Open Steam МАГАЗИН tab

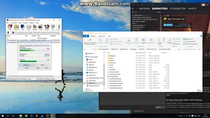coord(145,9)
